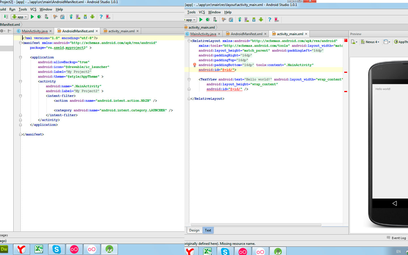Screen dimensions: 408x255
Task: Open project panel gear settings dropdown
Action: pos(3,31)
